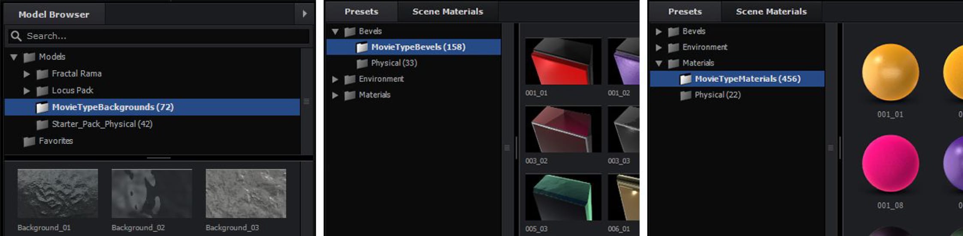
Task: Pick the teal 005_03 bevel preset
Action: pos(563,197)
